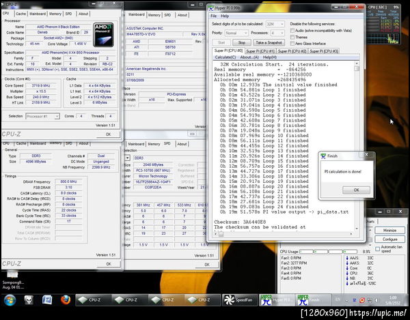Switch to Super PI [CPU #1] tab

[x=260, y=51]
